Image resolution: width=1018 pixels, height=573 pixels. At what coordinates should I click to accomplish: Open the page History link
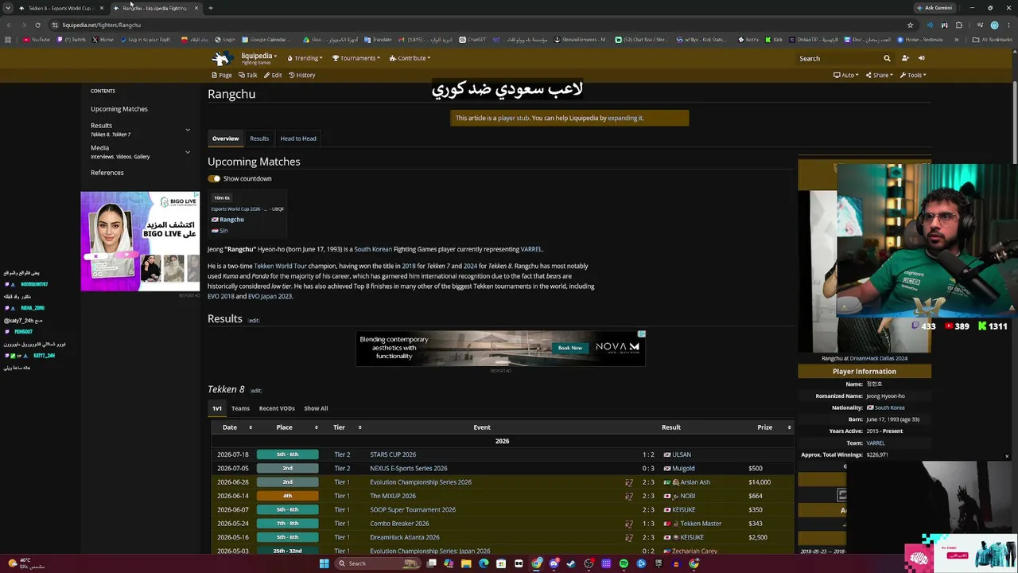(x=302, y=75)
